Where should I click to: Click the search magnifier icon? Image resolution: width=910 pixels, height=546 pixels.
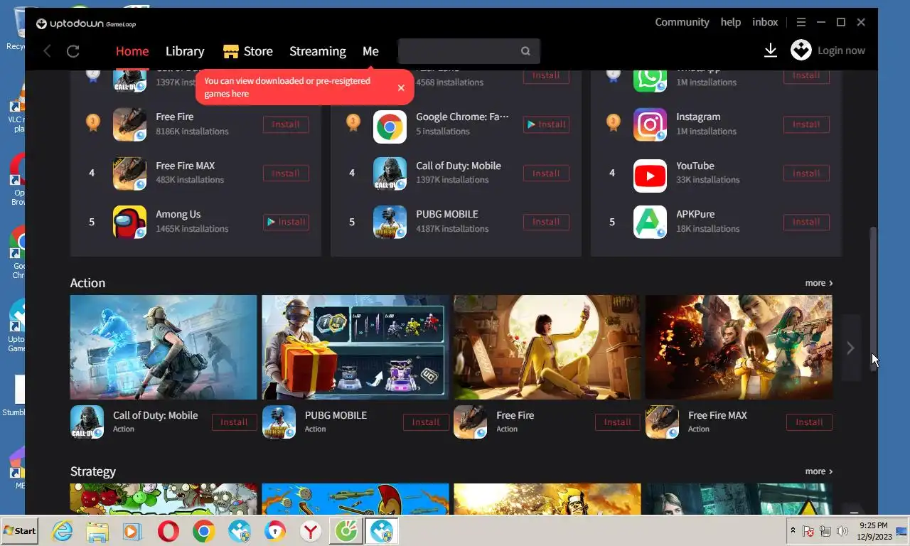(525, 51)
